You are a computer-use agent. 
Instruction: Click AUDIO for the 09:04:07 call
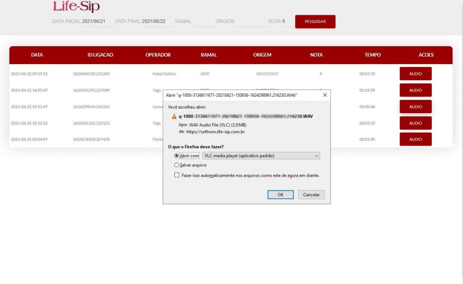pyautogui.click(x=416, y=139)
